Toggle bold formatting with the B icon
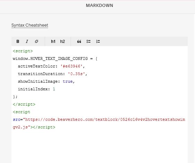This screenshot has width=195, height=163. coord(18,42)
